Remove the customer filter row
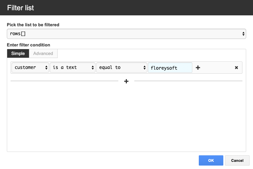253x169 pixels. [236, 68]
